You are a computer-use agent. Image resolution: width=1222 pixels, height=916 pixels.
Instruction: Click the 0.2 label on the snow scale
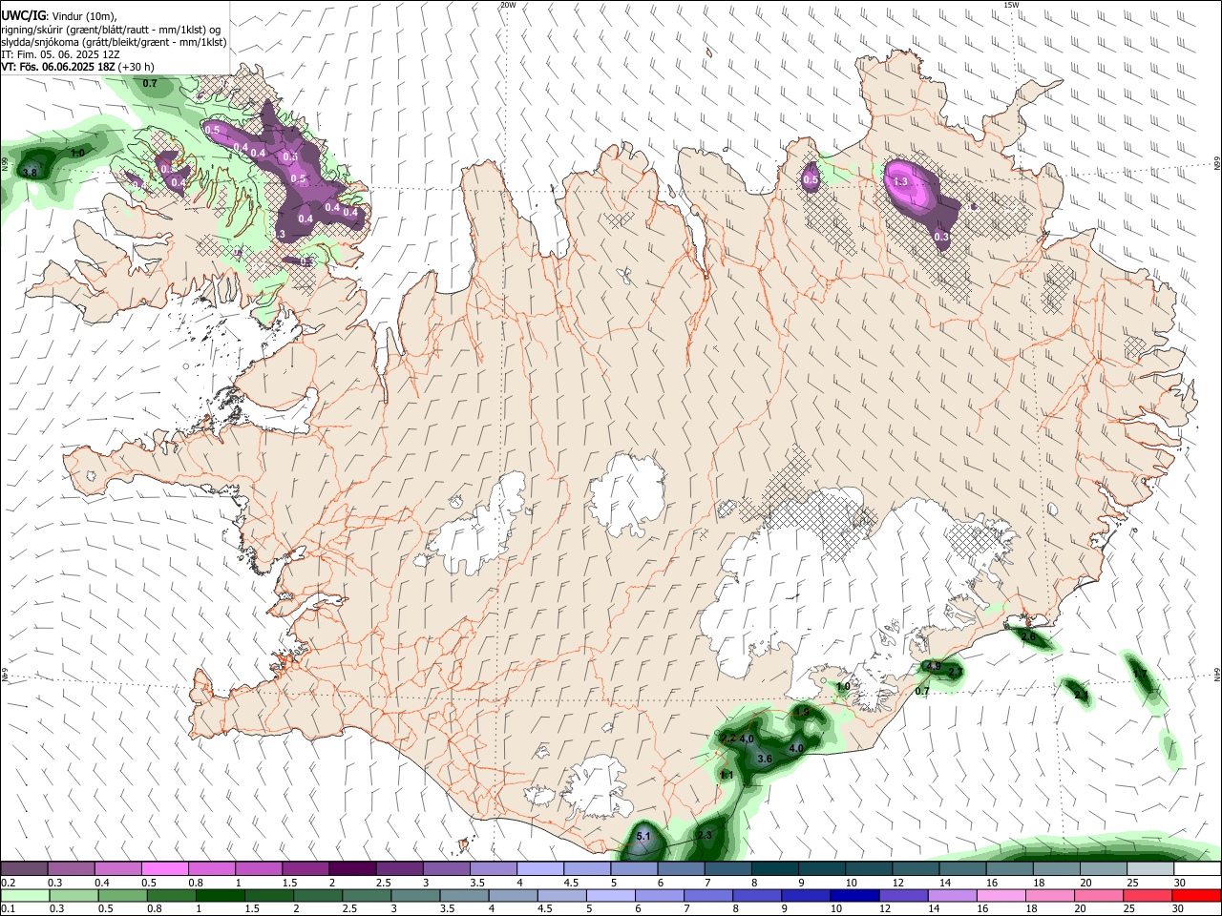pos(8,883)
